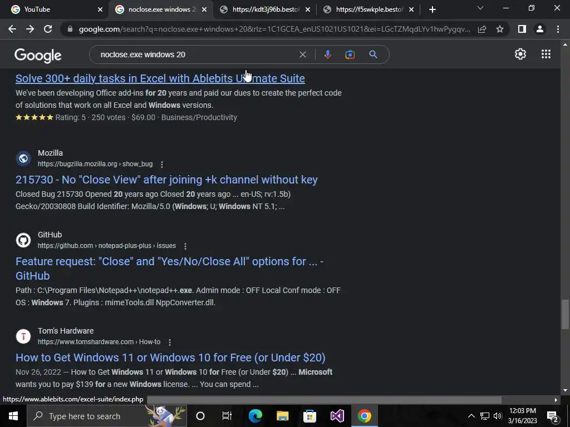Image resolution: width=570 pixels, height=427 pixels.
Task: Open the Chrome side panel
Action: click(522, 29)
